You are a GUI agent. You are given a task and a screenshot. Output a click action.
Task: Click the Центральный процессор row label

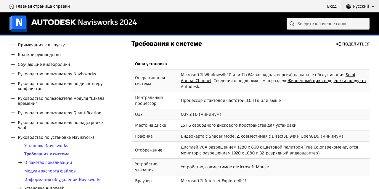tap(149, 100)
